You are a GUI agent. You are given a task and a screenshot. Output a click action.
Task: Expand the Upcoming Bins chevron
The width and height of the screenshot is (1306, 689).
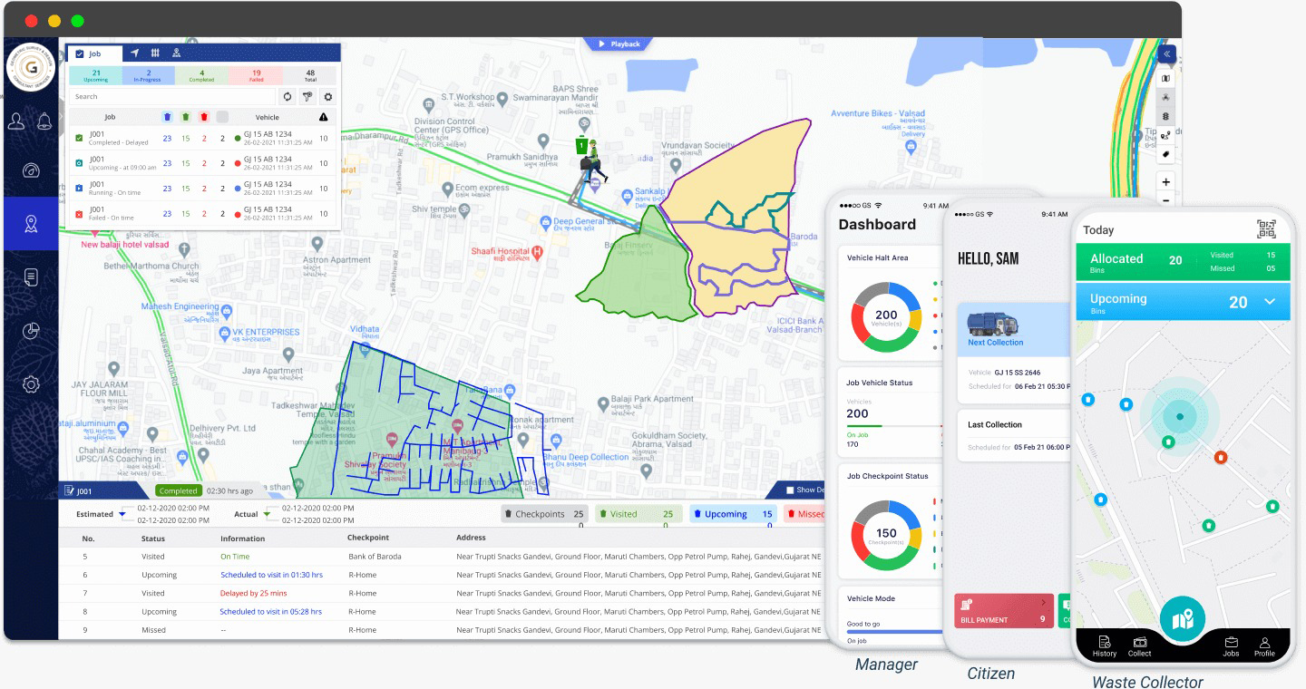pos(1270,302)
